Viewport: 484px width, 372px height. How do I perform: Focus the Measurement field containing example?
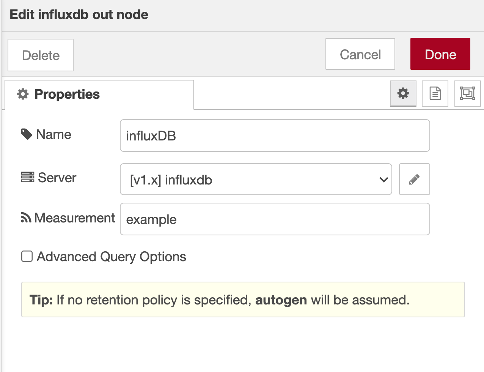point(275,219)
